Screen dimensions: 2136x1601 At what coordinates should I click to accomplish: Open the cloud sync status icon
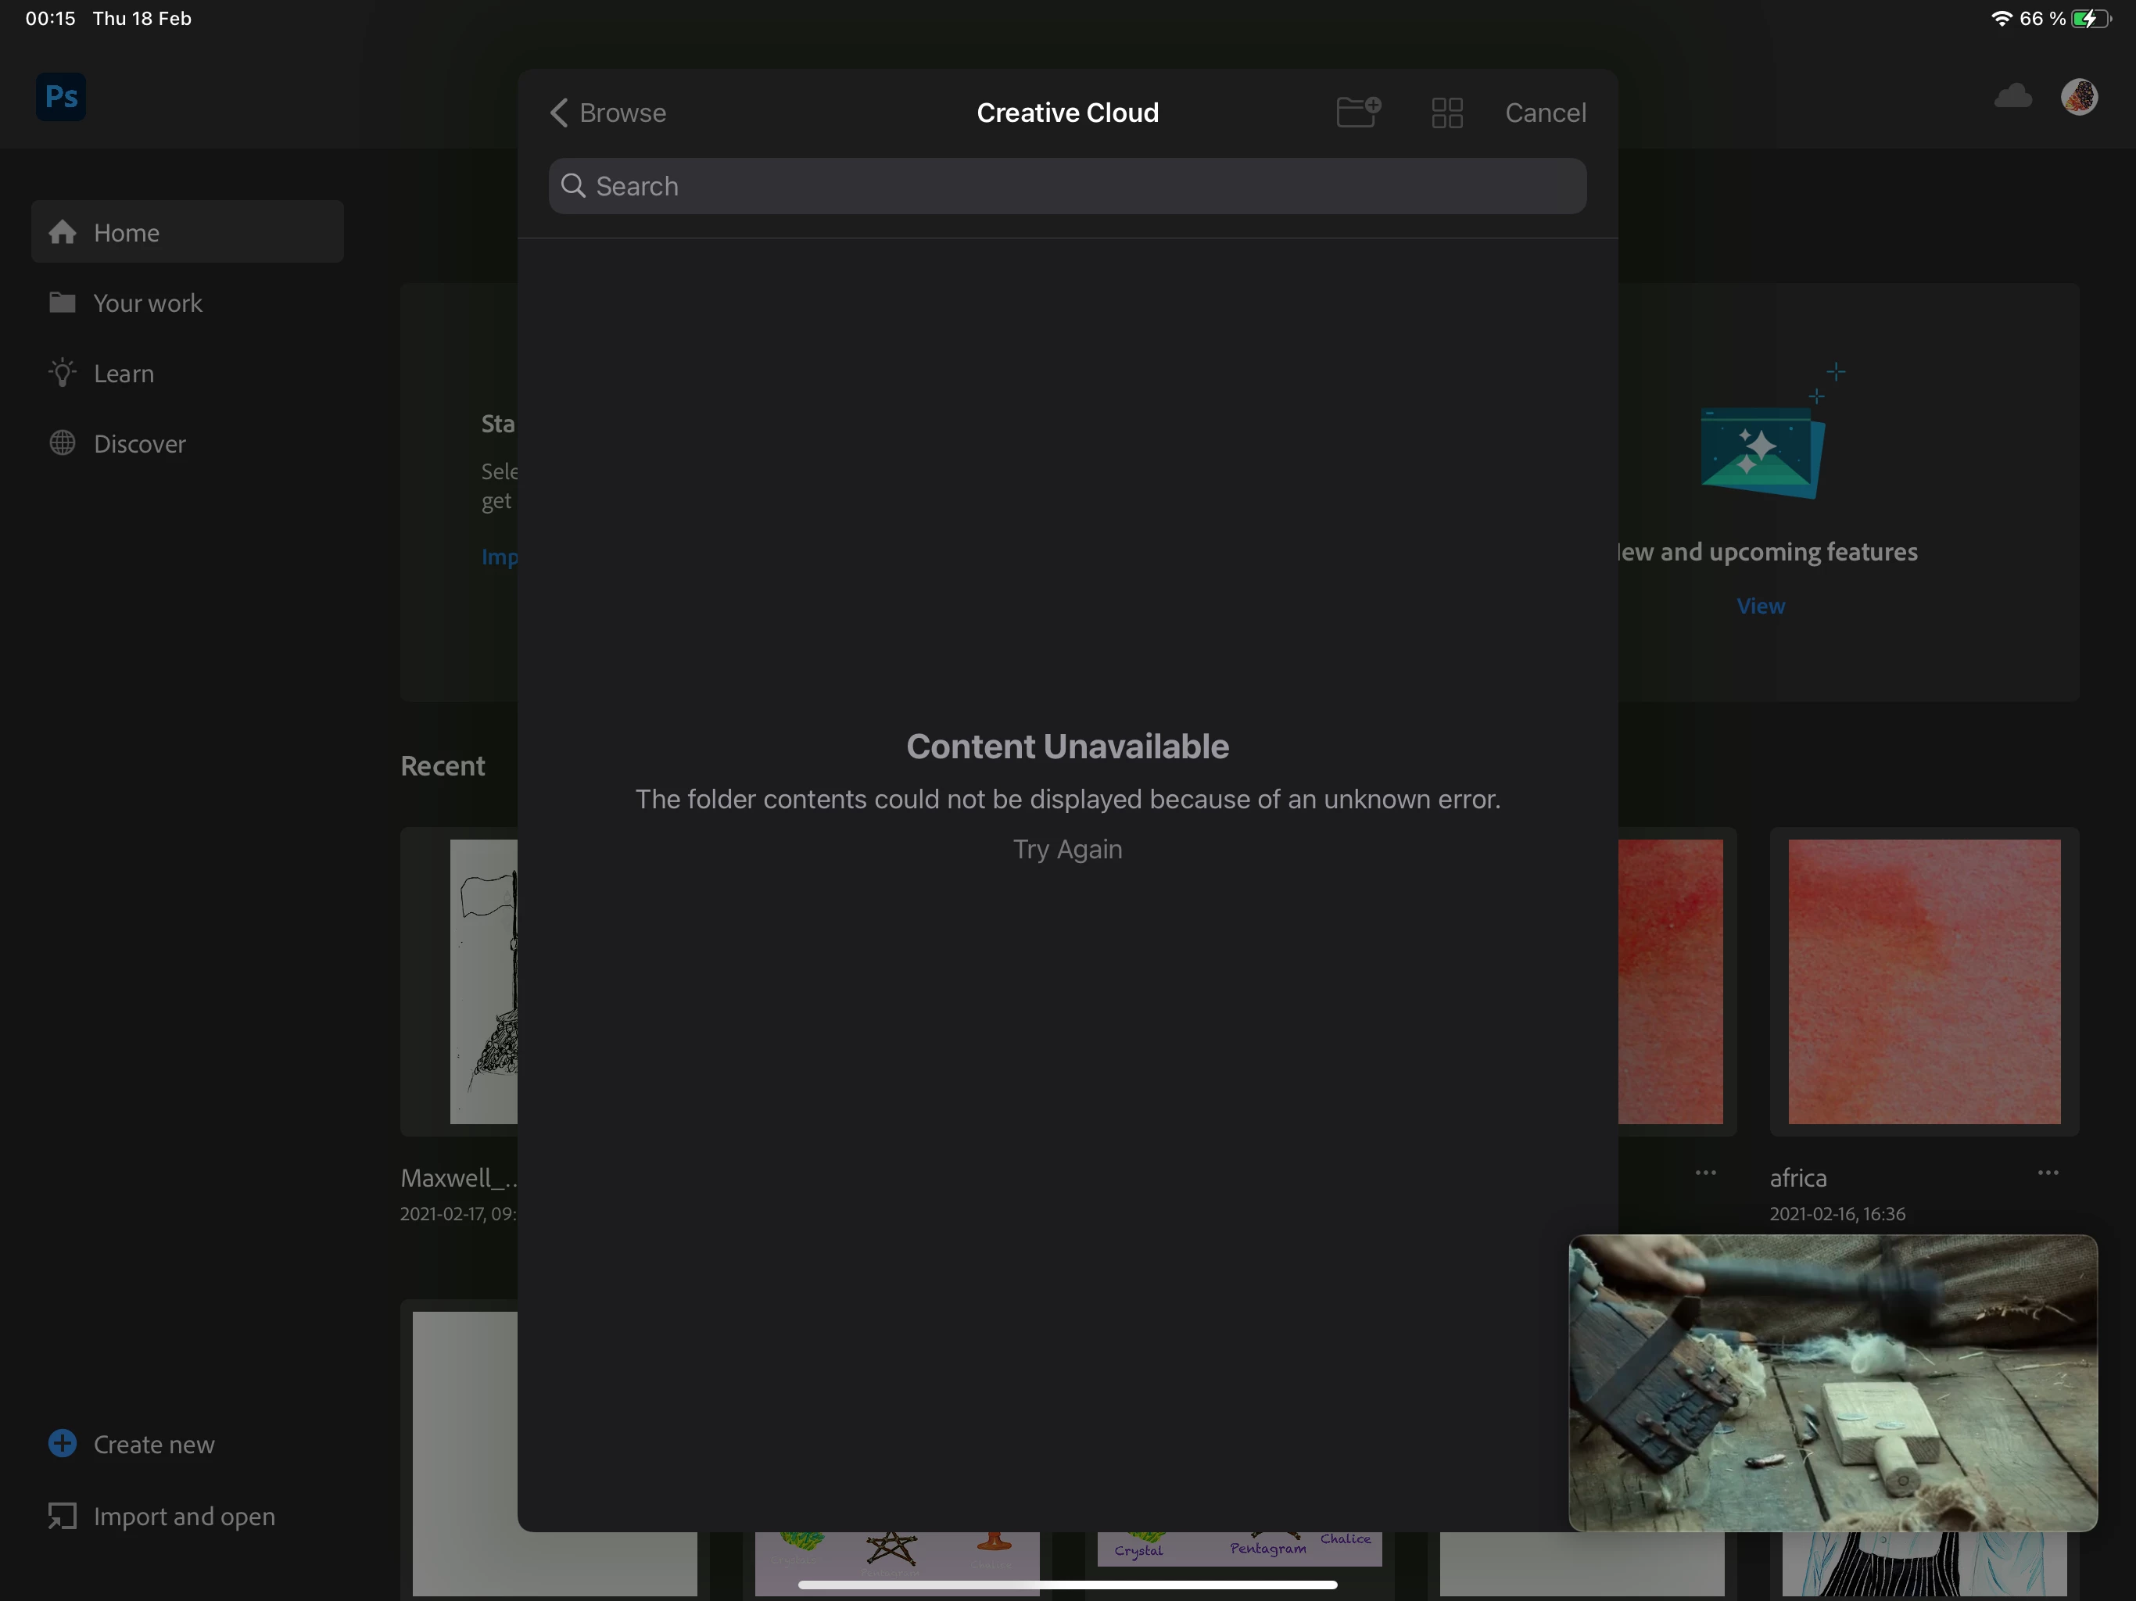coord(2012,97)
